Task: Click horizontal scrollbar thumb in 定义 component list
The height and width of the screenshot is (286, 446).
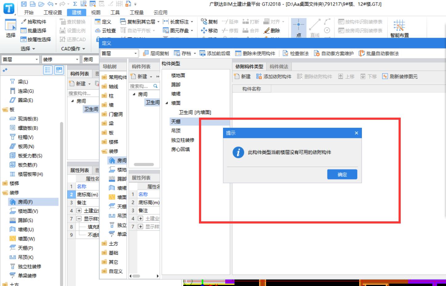Action: (144, 164)
